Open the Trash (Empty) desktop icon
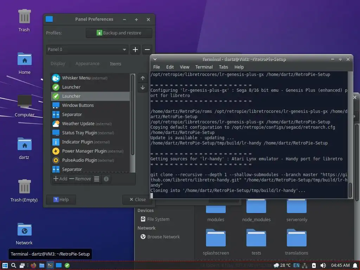360x270 pixels. (24, 191)
